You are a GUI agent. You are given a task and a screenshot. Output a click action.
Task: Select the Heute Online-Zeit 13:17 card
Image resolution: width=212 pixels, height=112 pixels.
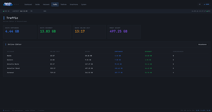[89, 32]
